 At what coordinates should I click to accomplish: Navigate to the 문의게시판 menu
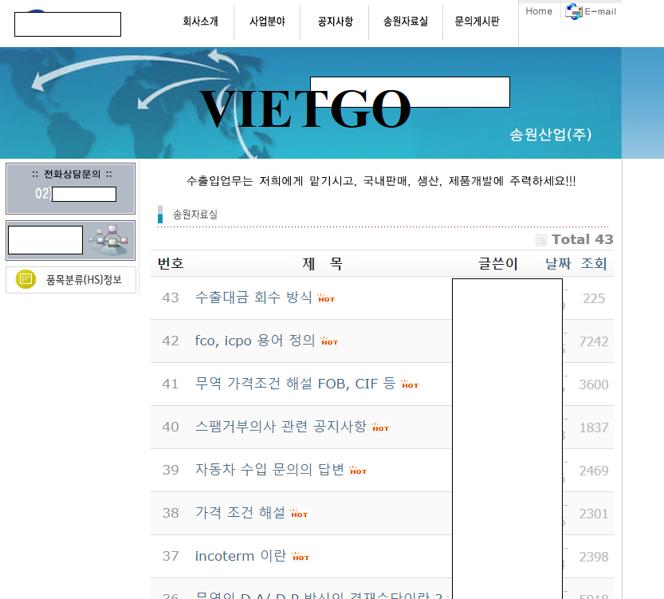tap(477, 22)
